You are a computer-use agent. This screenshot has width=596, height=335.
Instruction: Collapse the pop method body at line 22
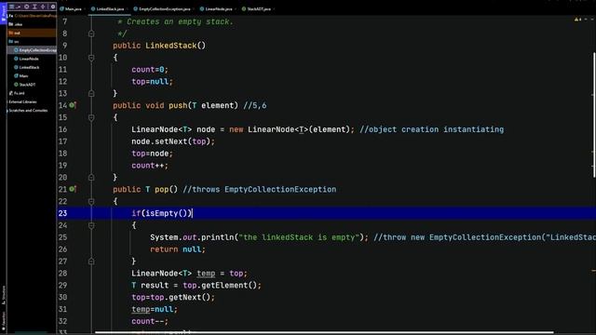[x=91, y=201]
